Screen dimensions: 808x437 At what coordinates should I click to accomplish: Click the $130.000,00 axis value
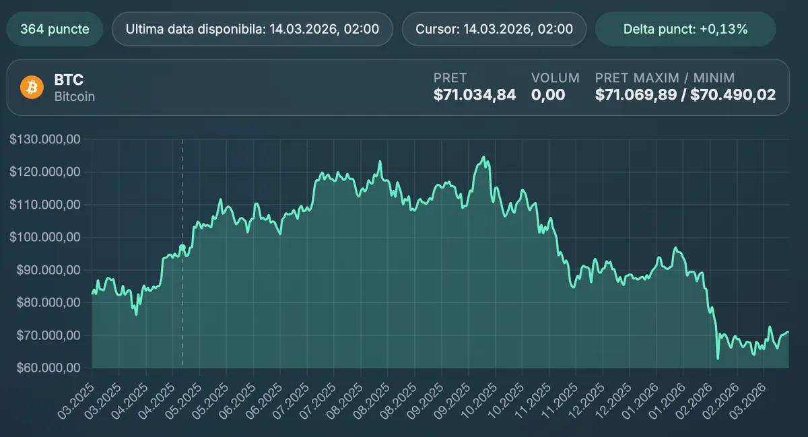point(43,139)
